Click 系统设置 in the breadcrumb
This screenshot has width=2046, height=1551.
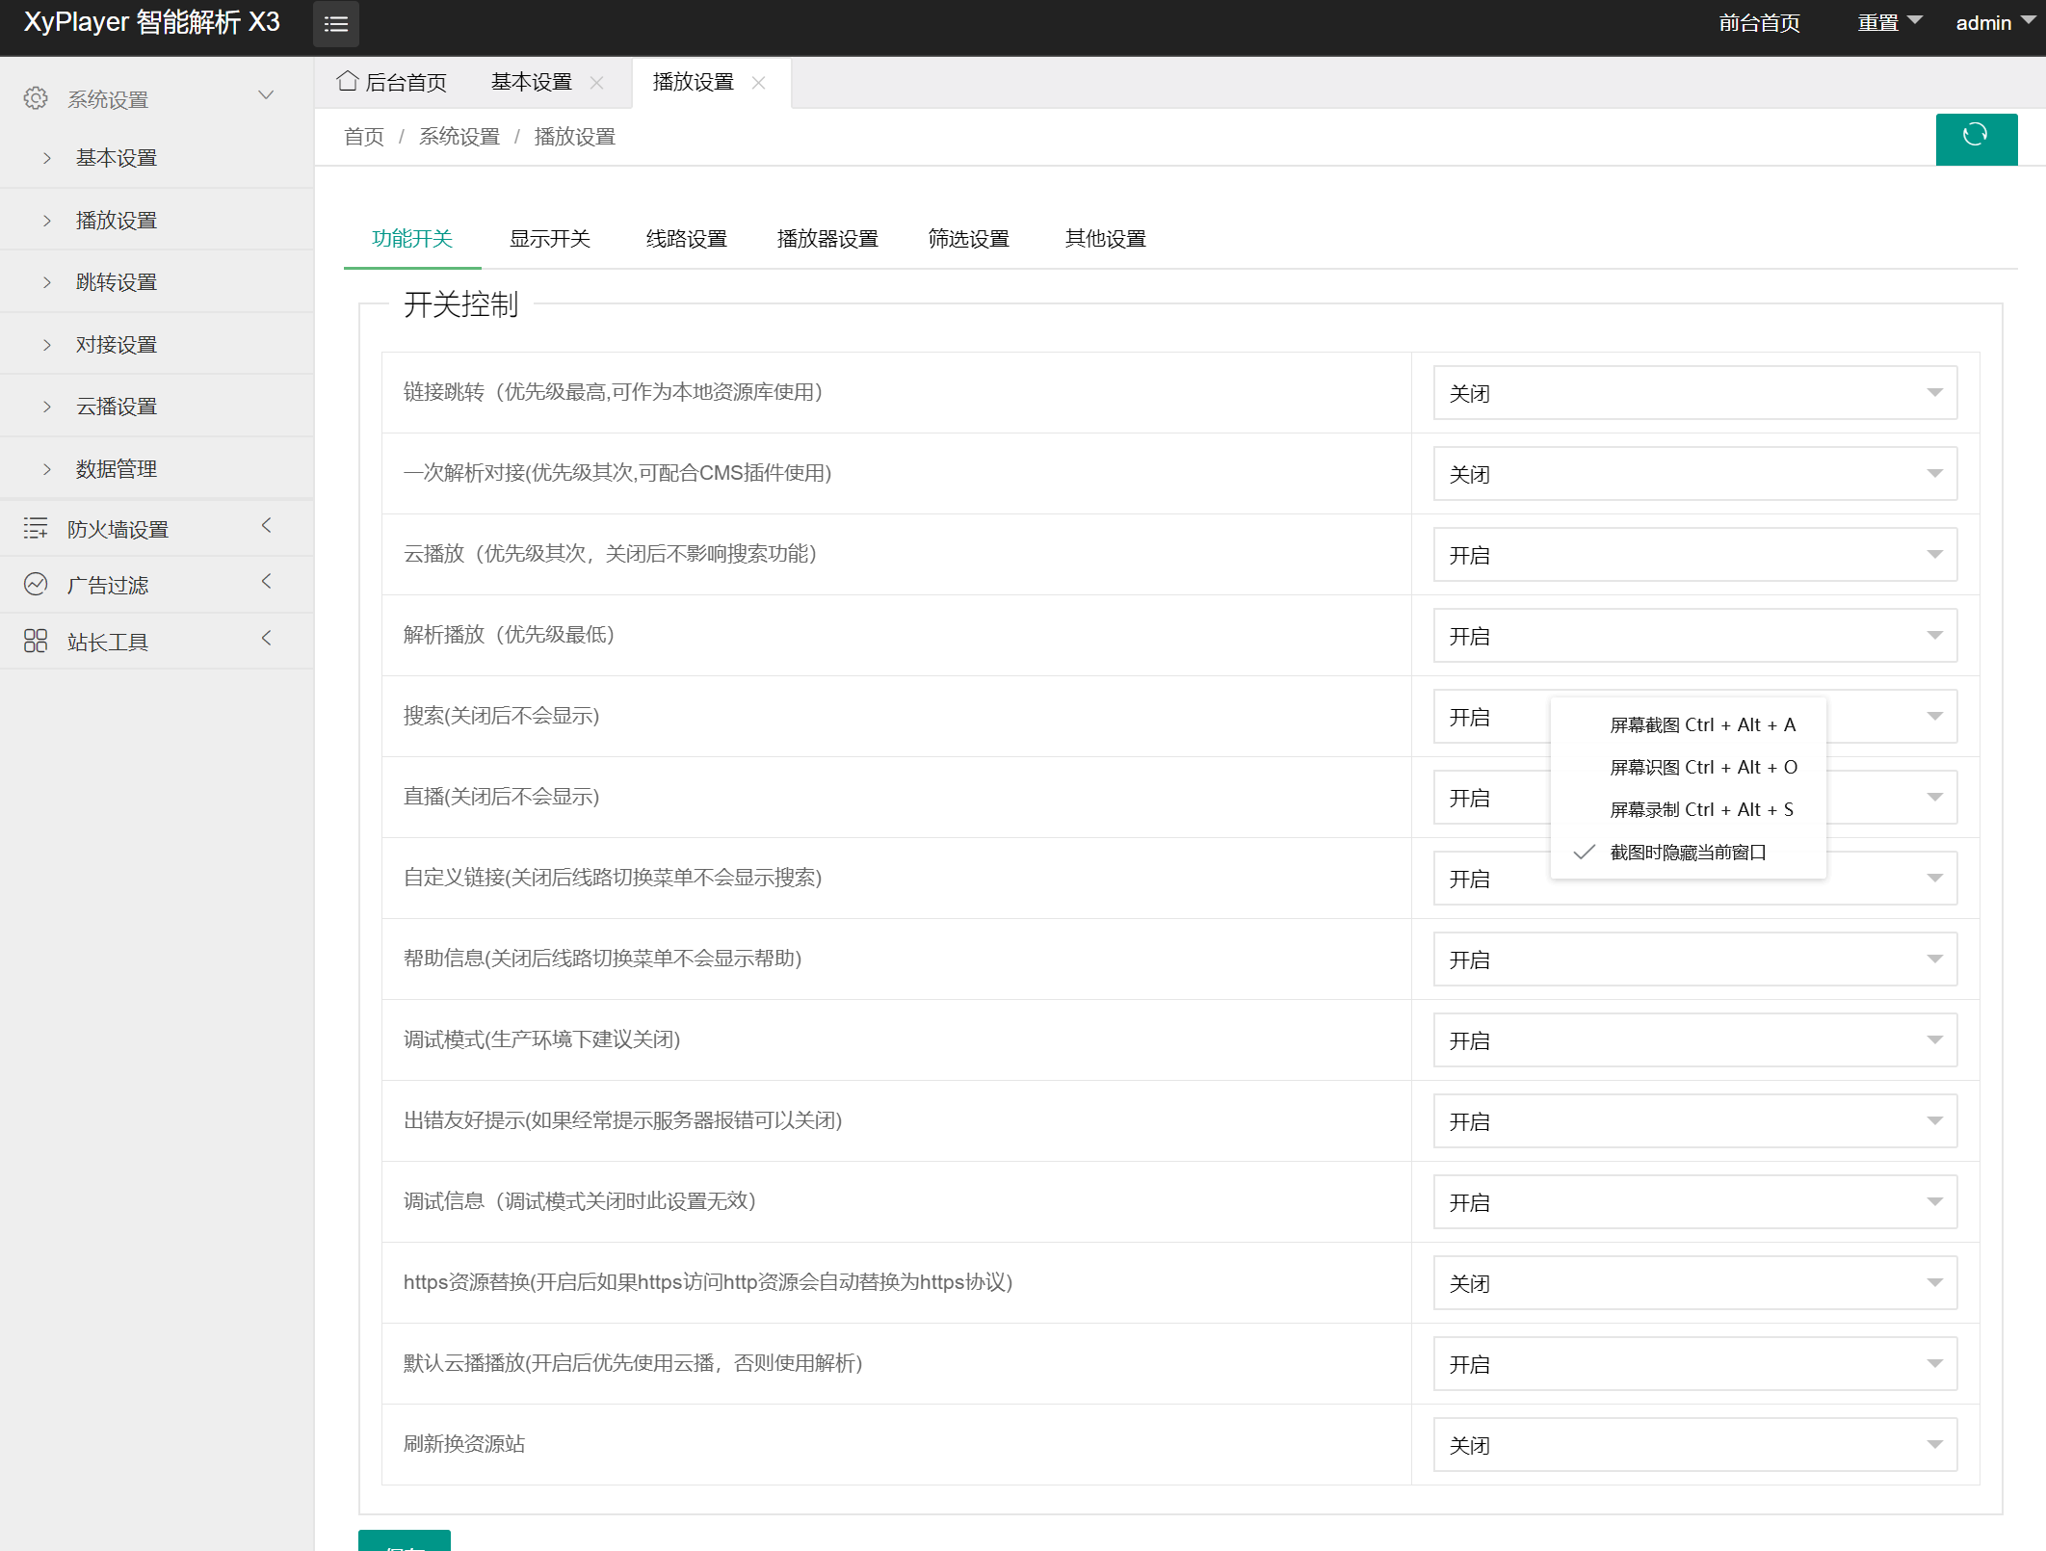pos(459,137)
